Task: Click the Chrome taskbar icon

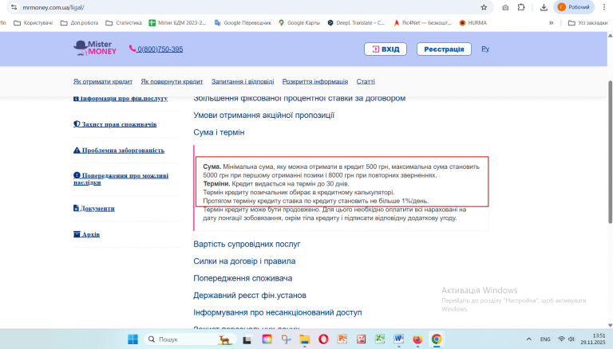Action: click(437, 339)
